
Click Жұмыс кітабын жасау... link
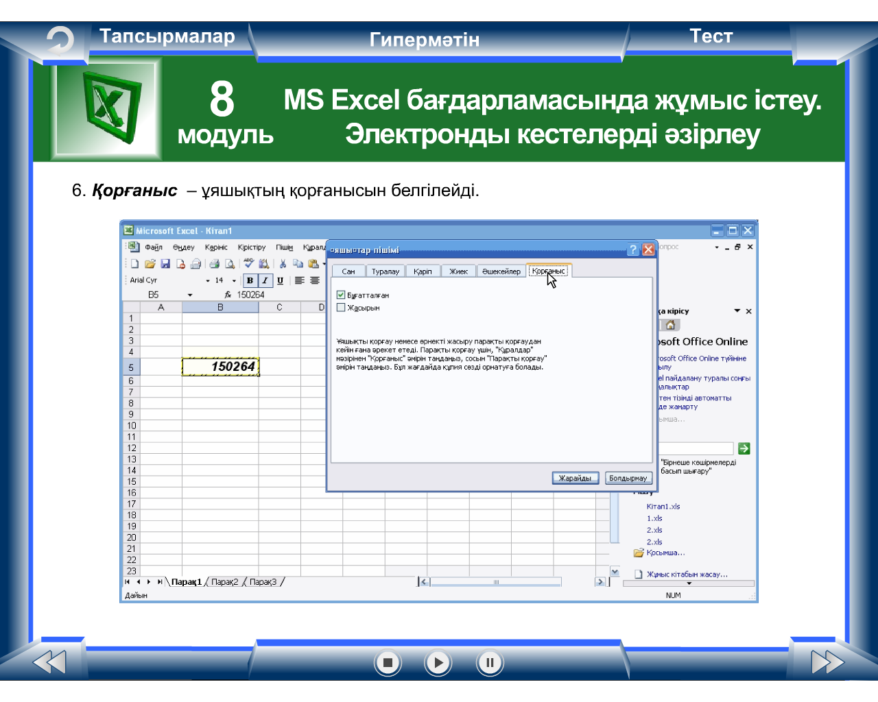680,574
